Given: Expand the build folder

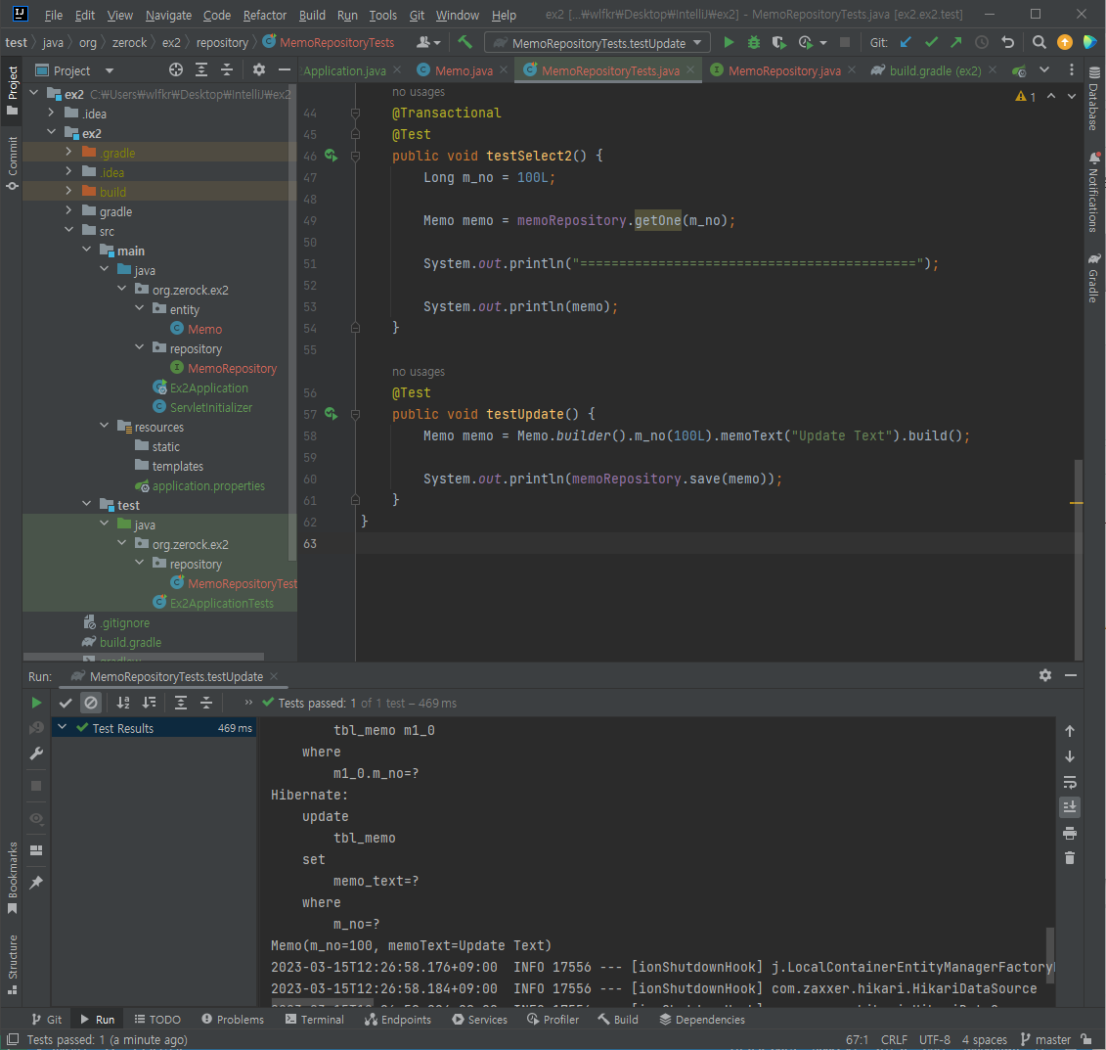Looking at the screenshot, I should [x=68, y=191].
